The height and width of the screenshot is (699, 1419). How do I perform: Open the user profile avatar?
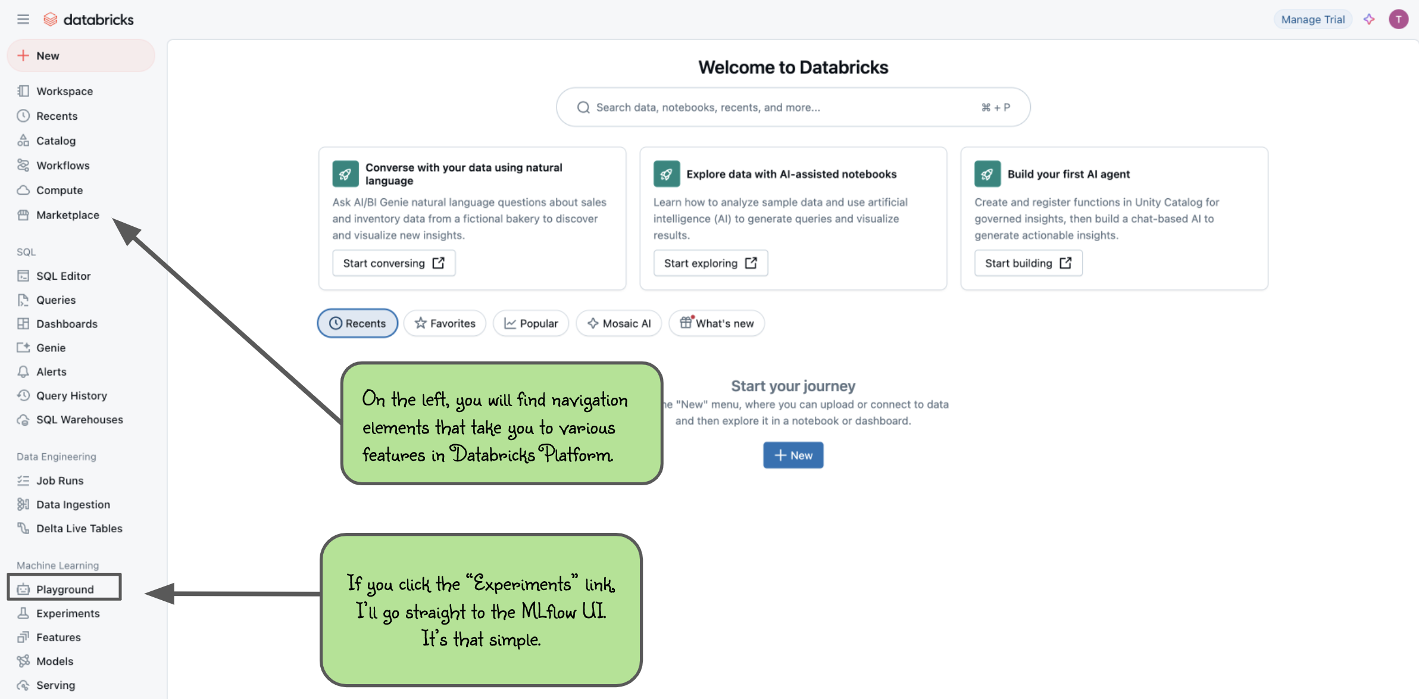tap(1398, 19)
